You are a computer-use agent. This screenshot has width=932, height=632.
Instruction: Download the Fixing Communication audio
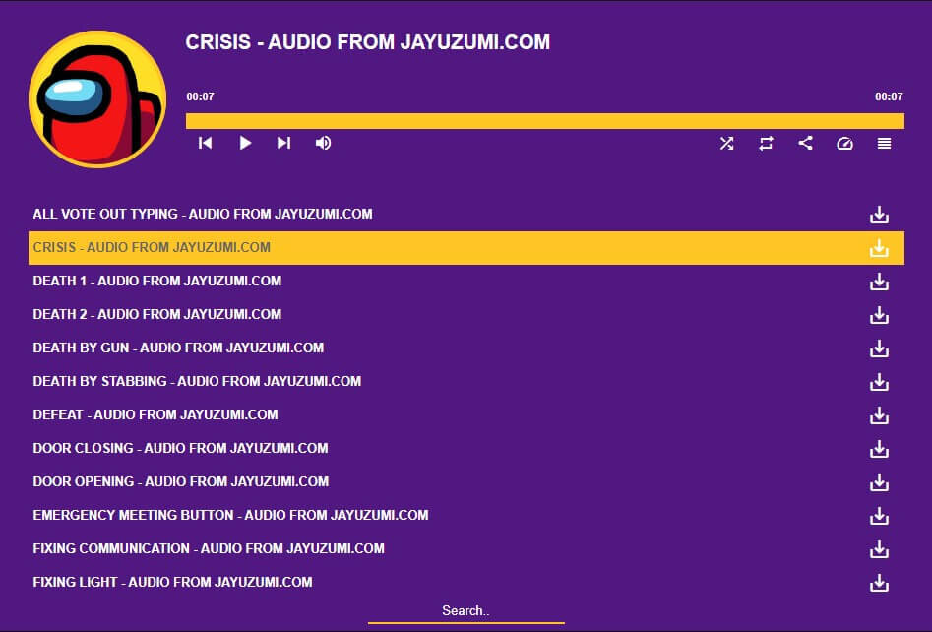coord(879,549)
